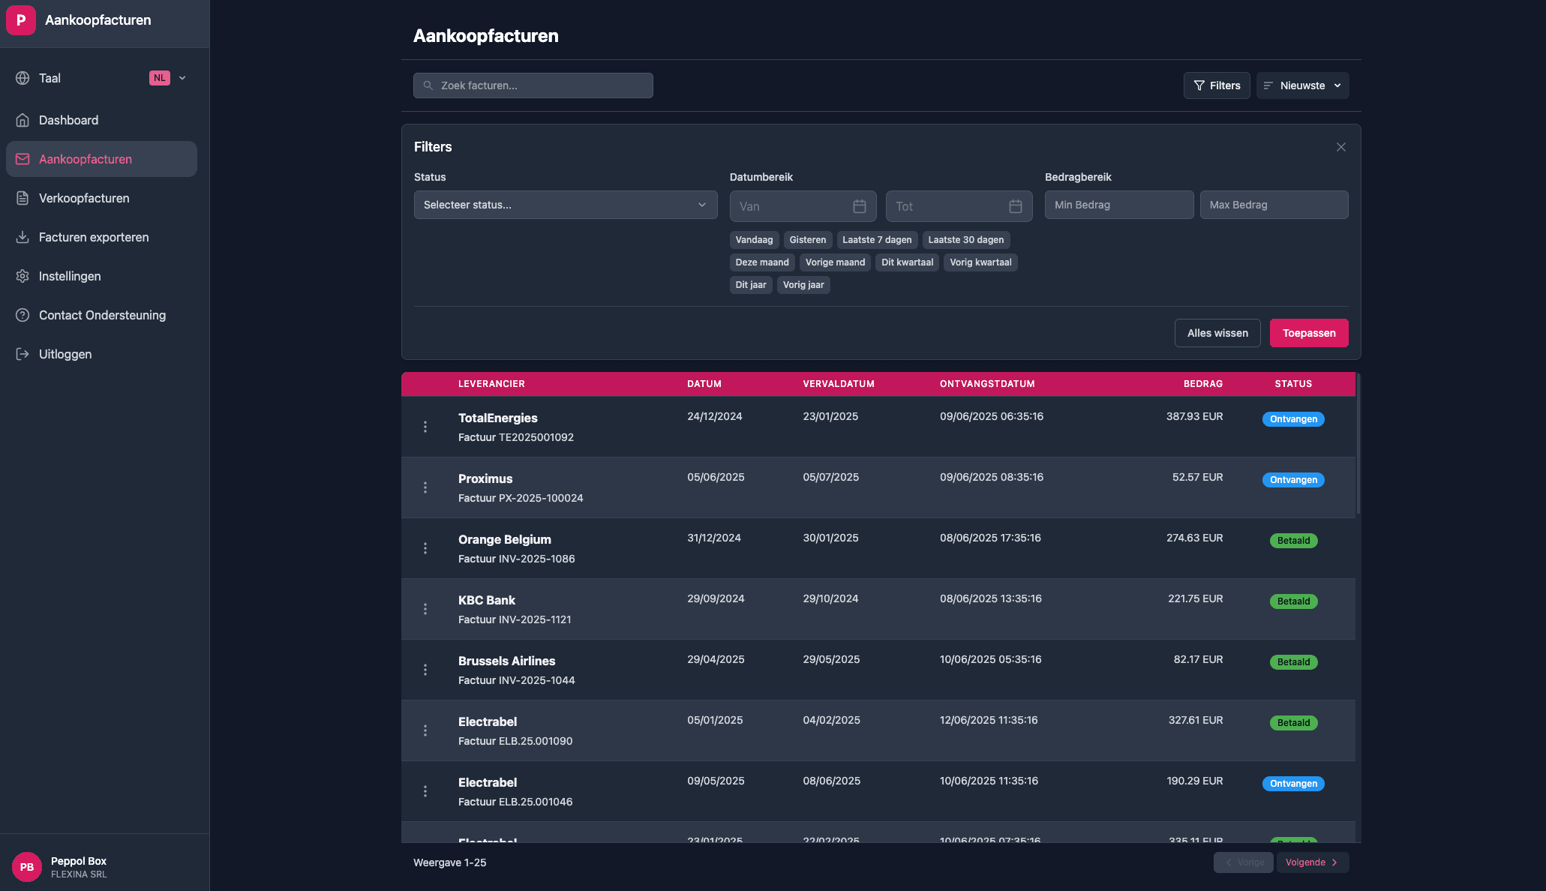1546x891 pixels.
Task: Focus the Max Bedrag input
Action: [x=1274, y=205]
